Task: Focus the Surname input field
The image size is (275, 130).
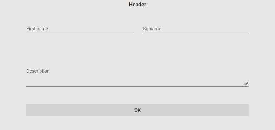Action: (196, 29)
